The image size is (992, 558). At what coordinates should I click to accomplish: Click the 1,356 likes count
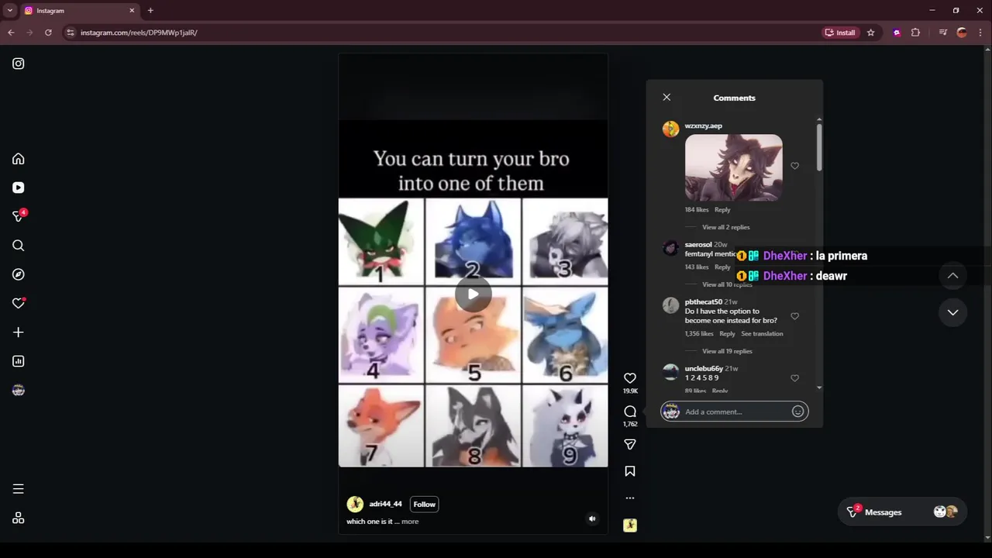click(x=699, y=334)
